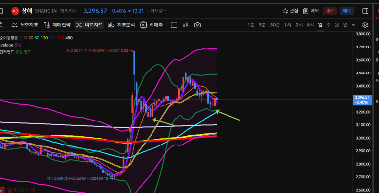Open 지표분석 indicator analysis
Screen dimensions: 379x193
coord(121,25)
